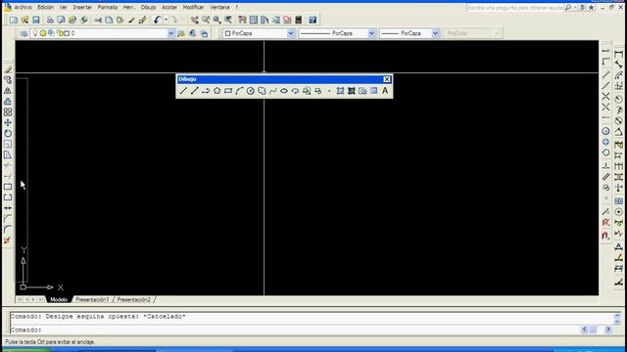Select the Line tool in Dibujo toolbar

pyautogui.click(x=183, y=91)
